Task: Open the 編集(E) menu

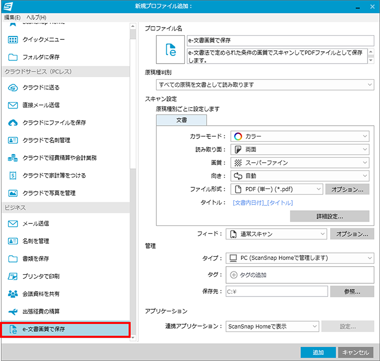Action: [x=12, y=18]
